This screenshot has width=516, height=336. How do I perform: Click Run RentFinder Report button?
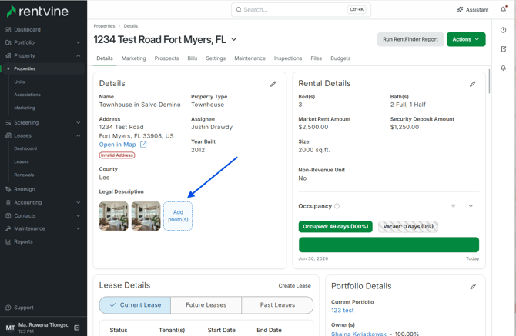pos(410,39)
